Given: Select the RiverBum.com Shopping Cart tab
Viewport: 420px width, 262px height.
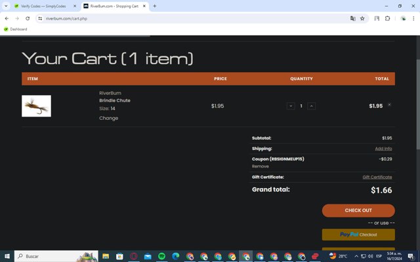Looking at the screenshot, I should click(114, 6).
